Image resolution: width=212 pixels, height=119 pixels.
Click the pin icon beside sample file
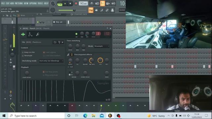(x=59, y=42)
